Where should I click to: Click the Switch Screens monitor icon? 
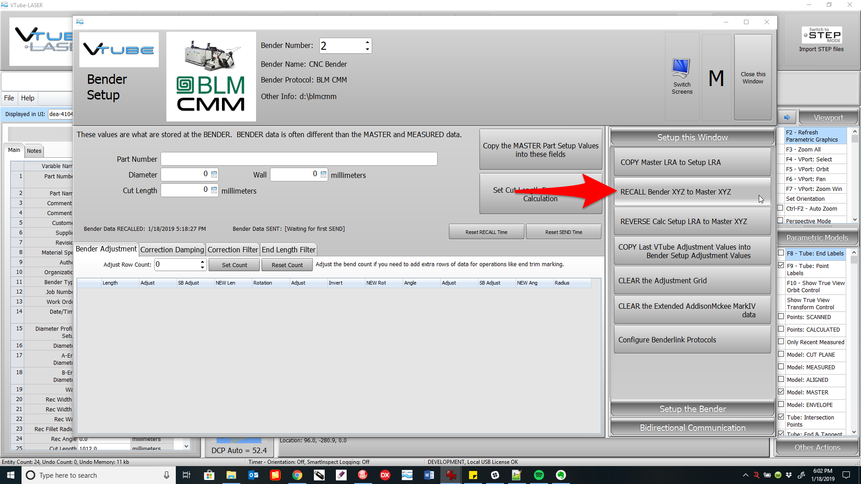point(681,69)
